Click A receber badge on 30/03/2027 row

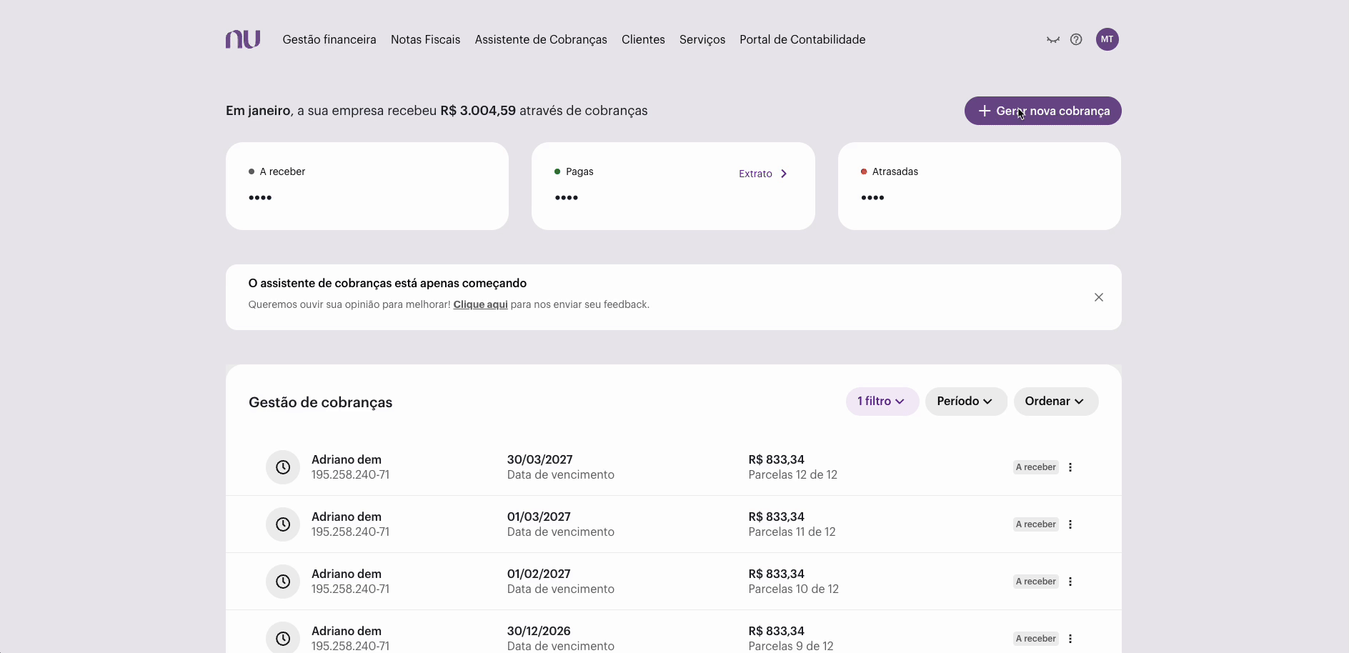coord(1036,467)
